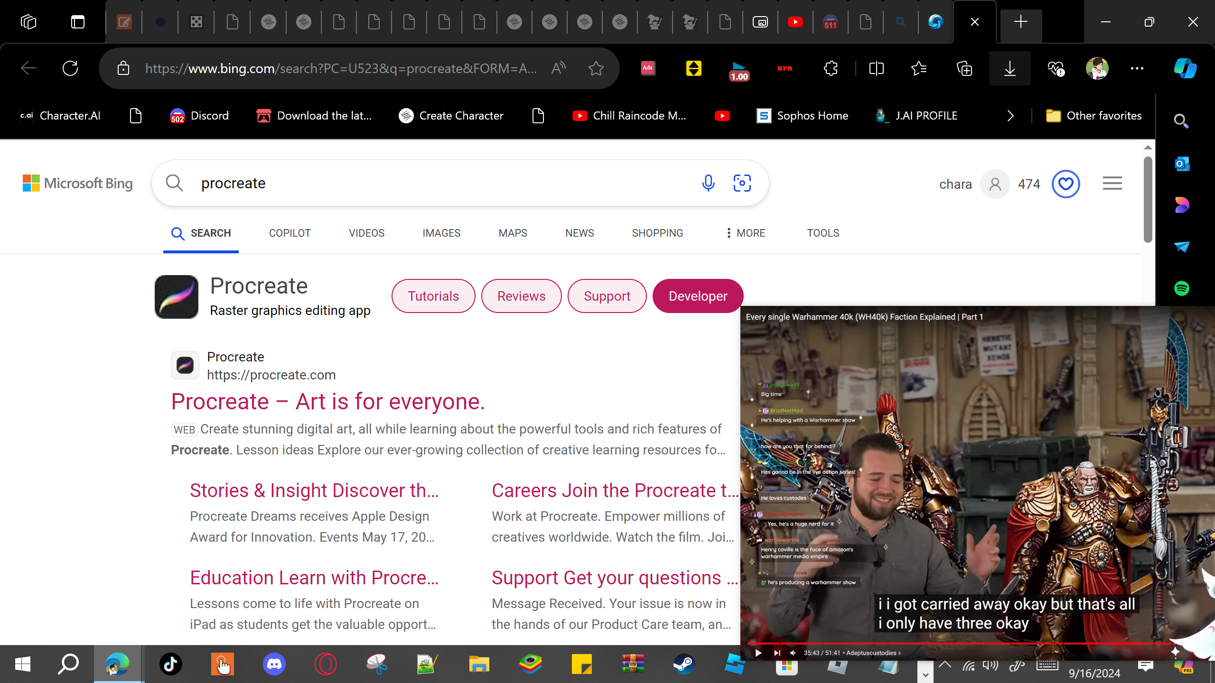1215x683 pixels.
Task: Open the Microsoft Rewards heart icon
Action: pyautogui.click(x=1066, y=184)
